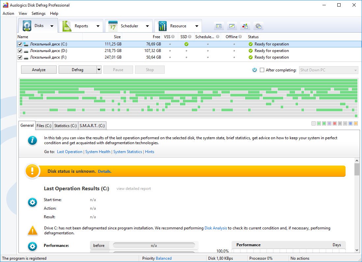
Task: Click the Defrag button
Action: pyautogui.click(x=78, y=70)
